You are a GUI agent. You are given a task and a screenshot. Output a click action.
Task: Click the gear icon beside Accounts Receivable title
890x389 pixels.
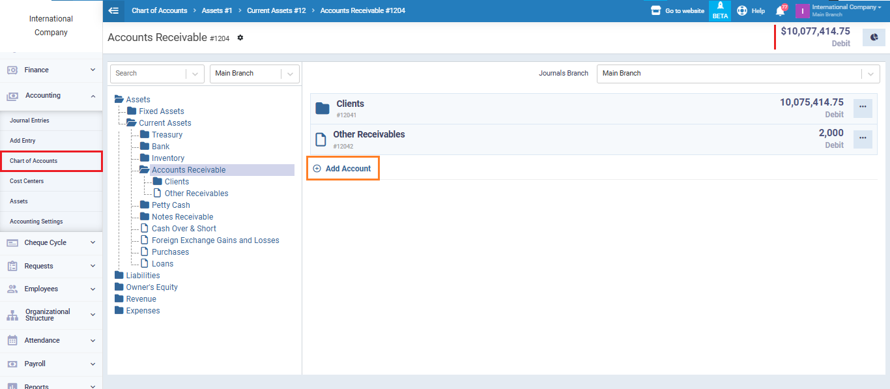240,38
